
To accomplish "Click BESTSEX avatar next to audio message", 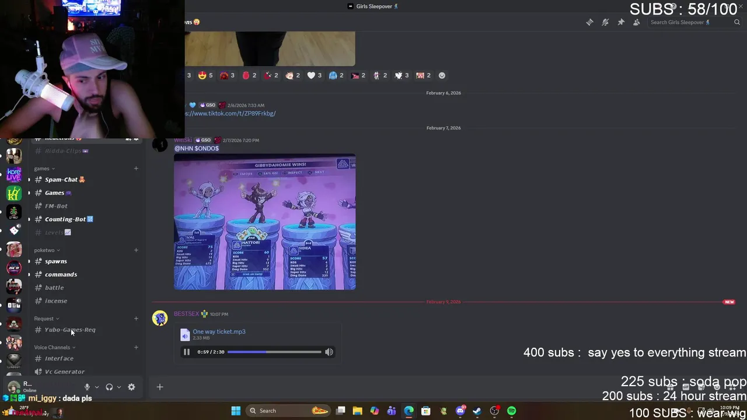I will [x=160, y=318].
